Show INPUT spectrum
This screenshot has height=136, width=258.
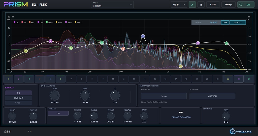(198, 23)
